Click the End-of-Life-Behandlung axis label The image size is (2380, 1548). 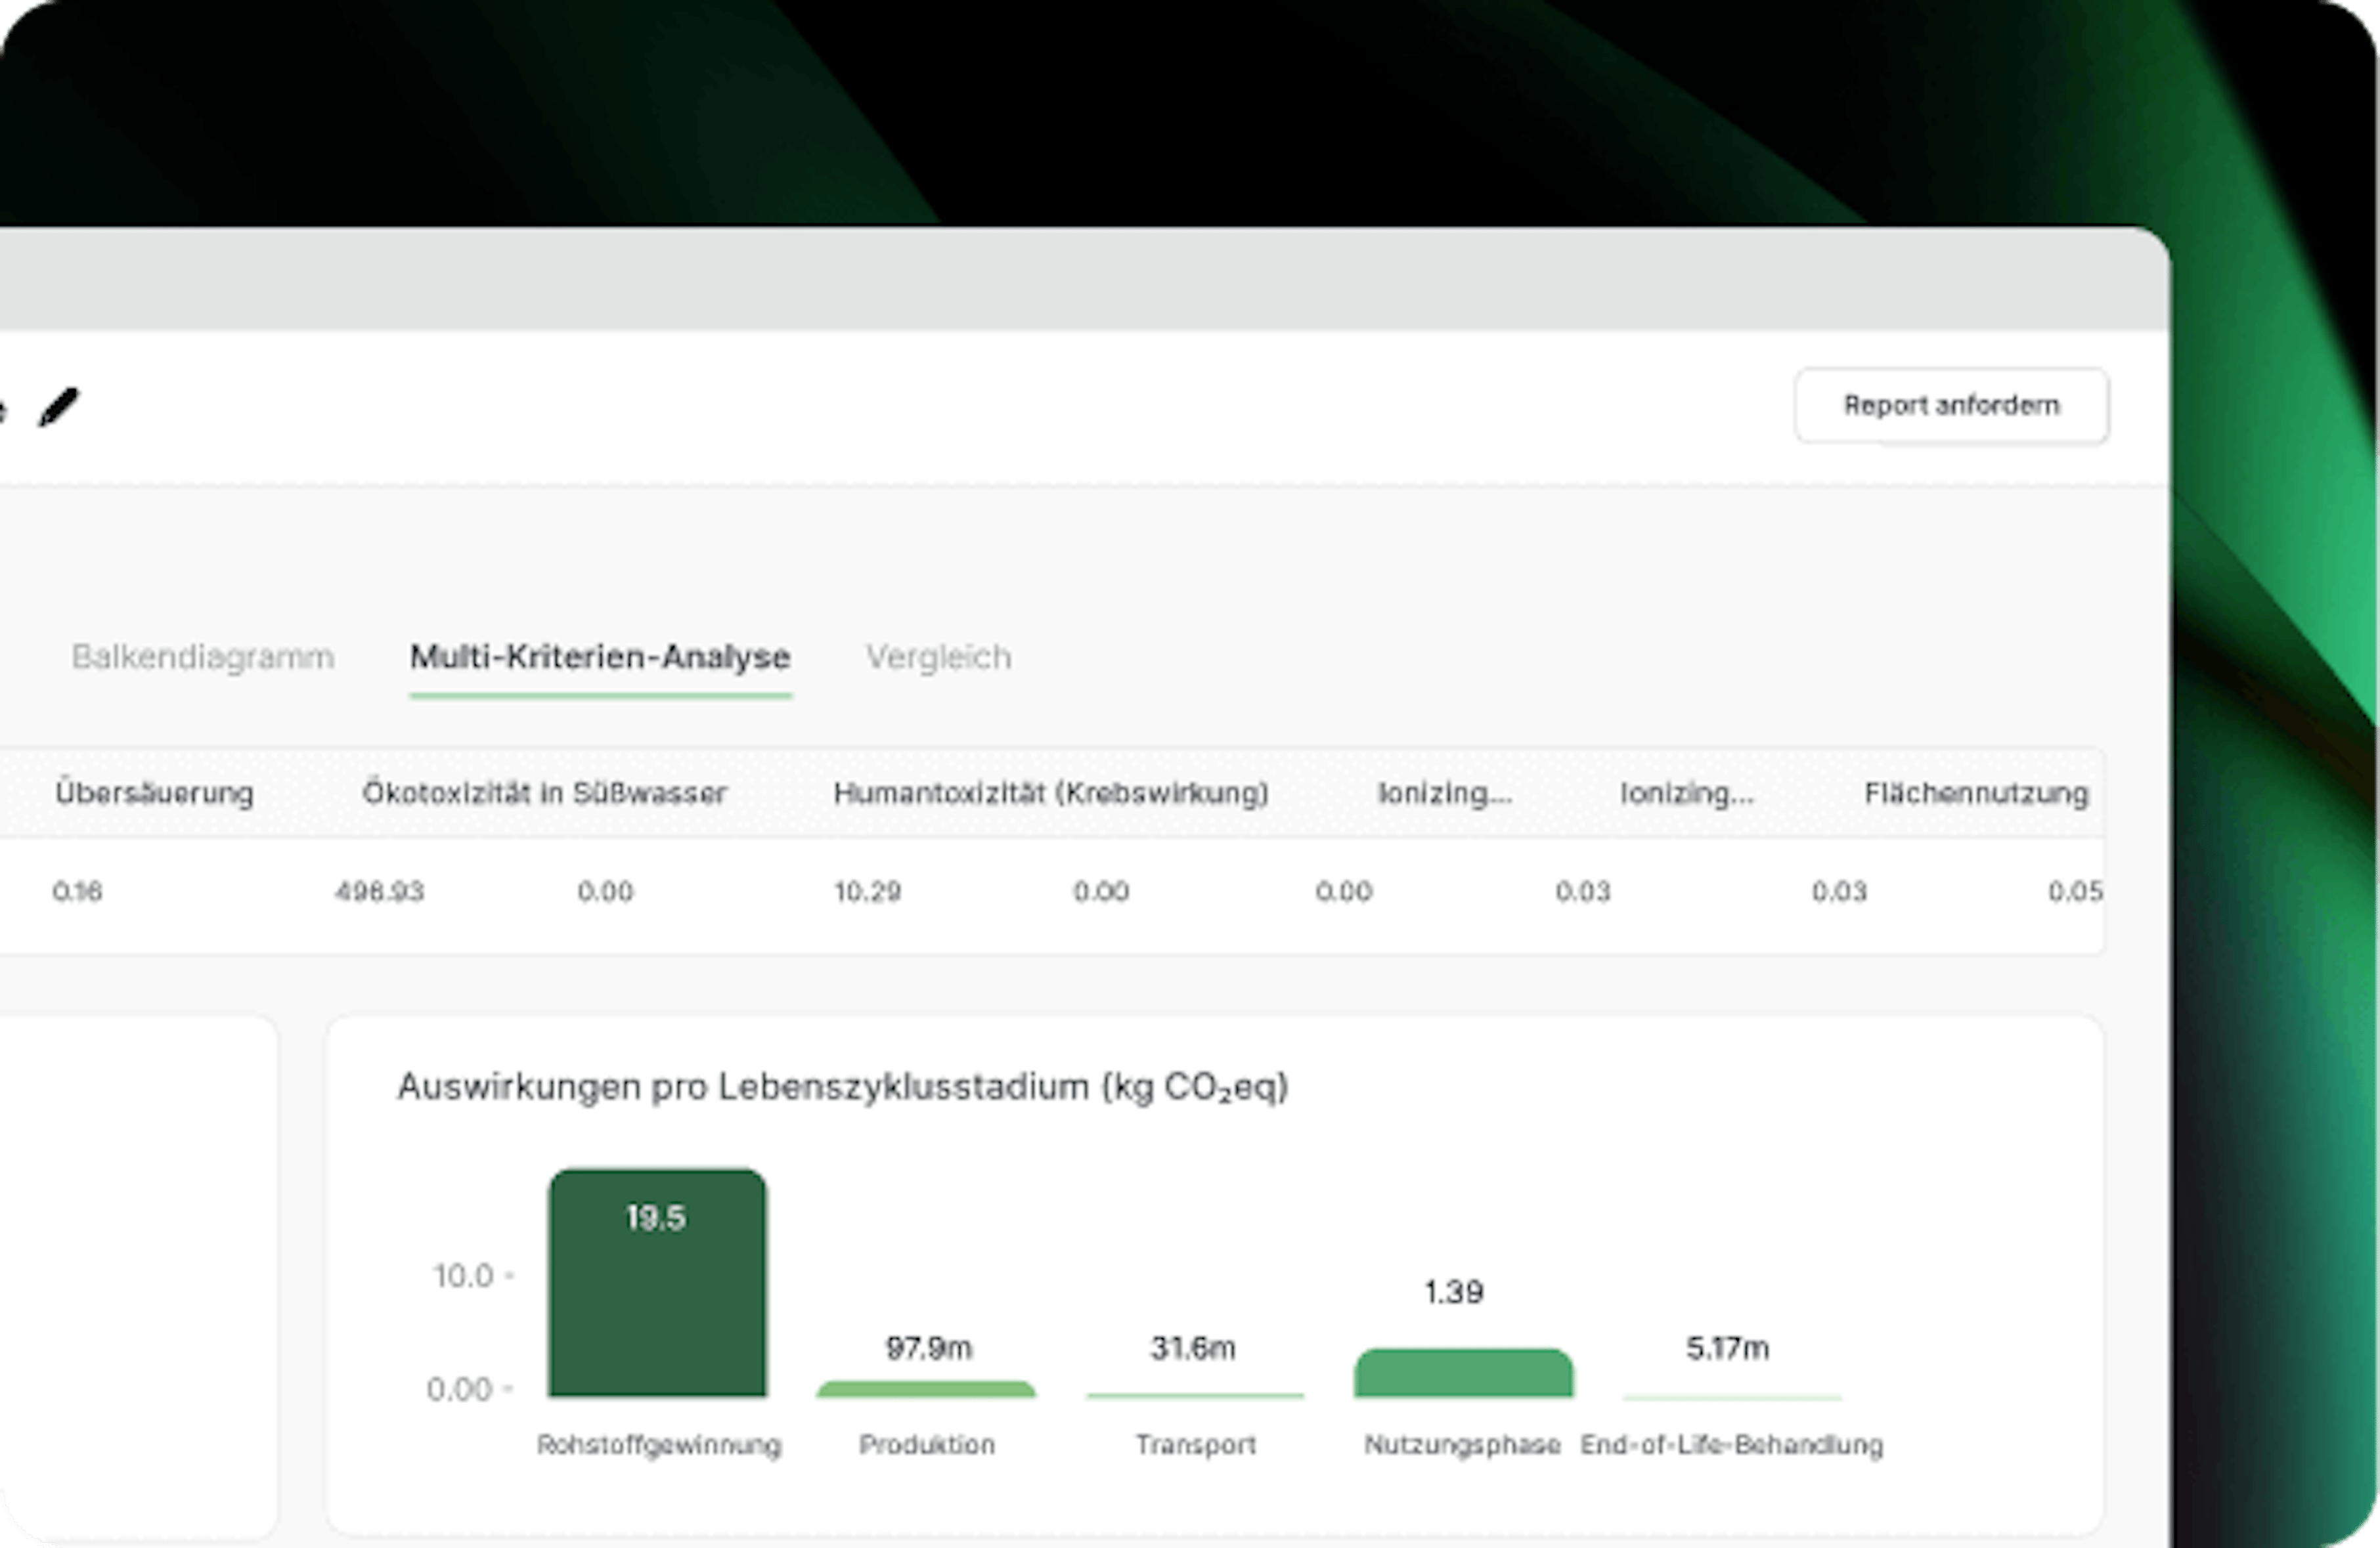click(x=1731, y=1444)
